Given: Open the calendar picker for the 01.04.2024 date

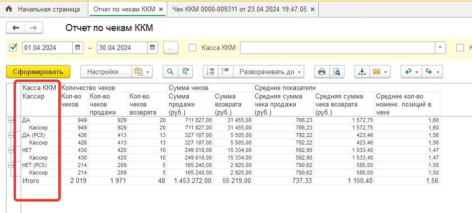Looking at the screenshot, I should (x=77, y=47).
